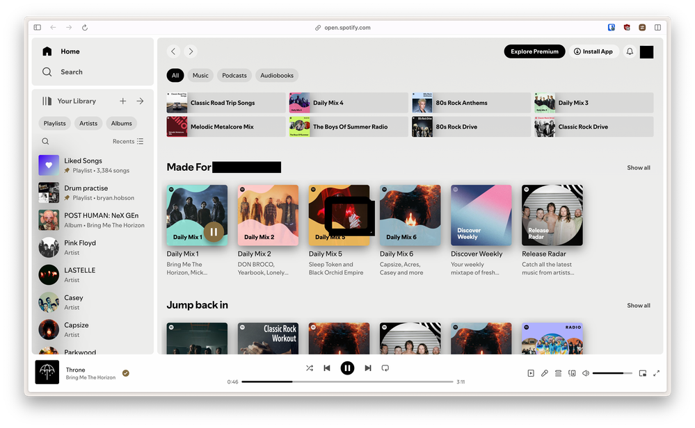Mute the volume with speaker icon

coord(586,373)
